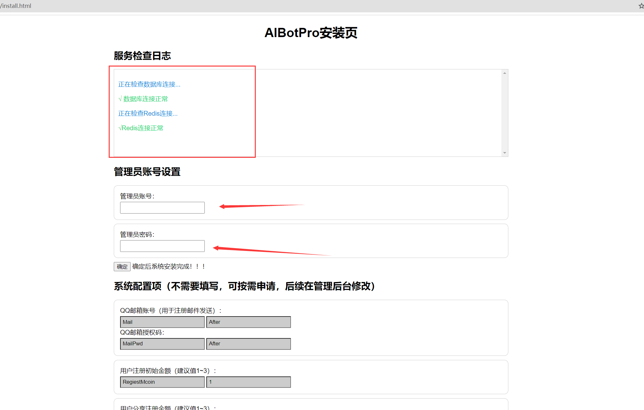Image resolution: width=644 pixels, height=410 pixels.
Task: Click the RegiestMcoin field
Action: coord(162,382)
